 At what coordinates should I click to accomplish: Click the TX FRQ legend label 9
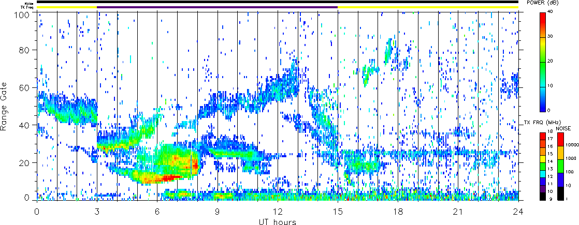tap(550, 199)
